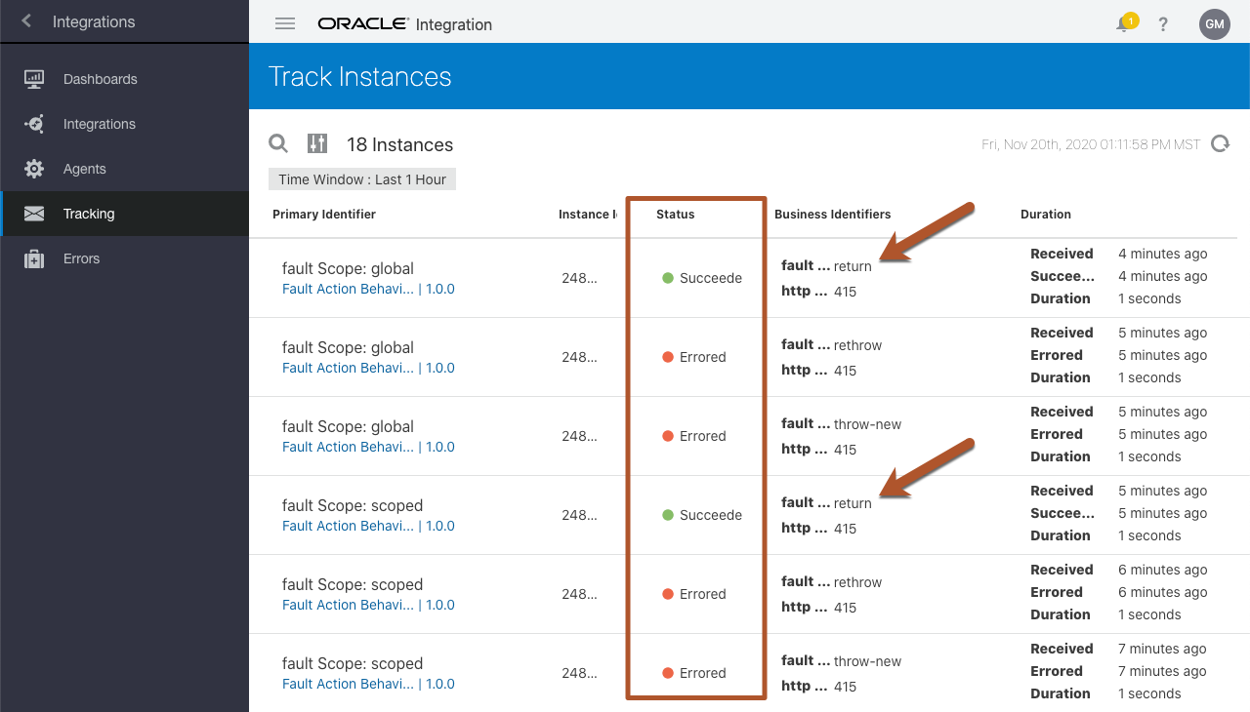Click the help question mark icon
This screenshot has height=712, width=1250.
pos(1163,24)
